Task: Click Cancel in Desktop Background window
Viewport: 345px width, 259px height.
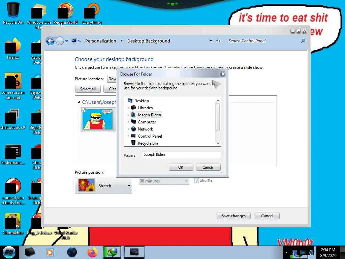Action: 267,216
